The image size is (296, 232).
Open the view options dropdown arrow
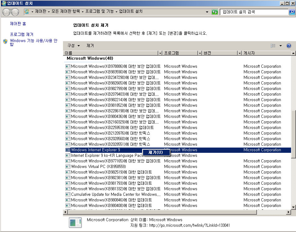point(280,46)
